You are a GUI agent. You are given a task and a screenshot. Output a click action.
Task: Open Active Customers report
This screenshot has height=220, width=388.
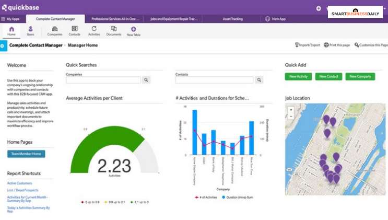[x=19, y=183]
